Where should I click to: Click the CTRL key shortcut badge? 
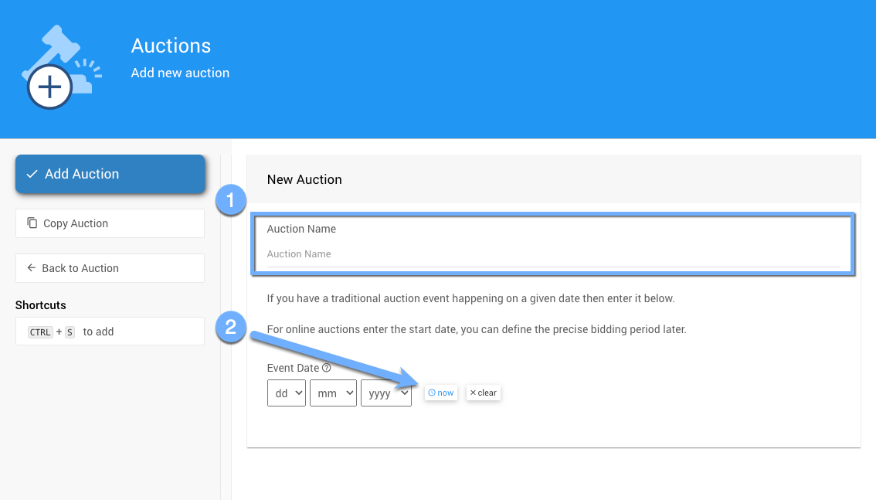40,332
